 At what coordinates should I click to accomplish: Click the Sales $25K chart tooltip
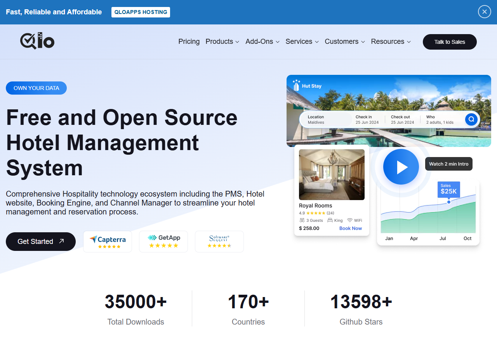click(449, 189)
